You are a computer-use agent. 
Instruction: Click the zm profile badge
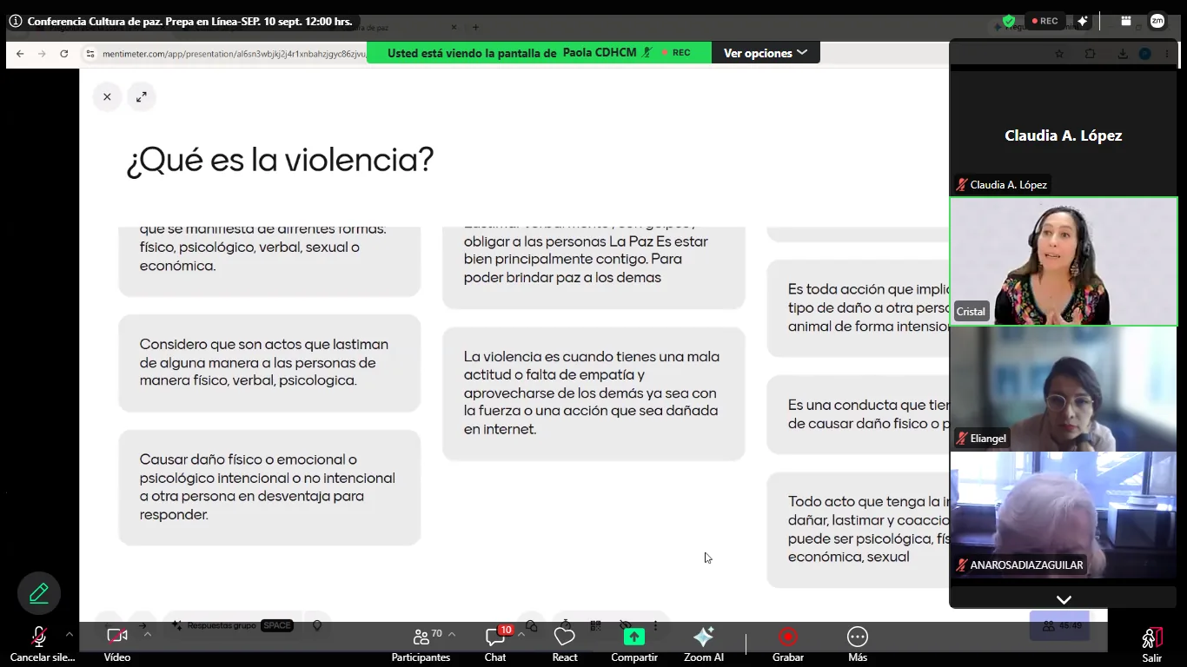point(1157,21)
